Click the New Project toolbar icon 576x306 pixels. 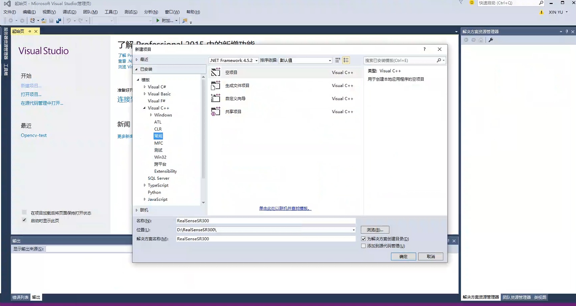[32, 21]
